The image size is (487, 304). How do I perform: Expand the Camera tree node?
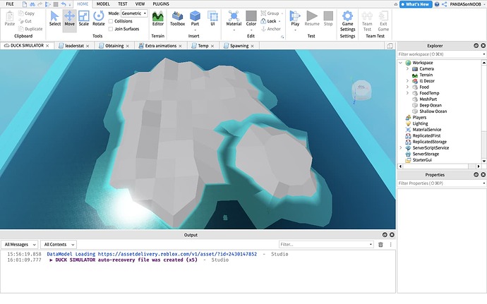coord(407,69)
